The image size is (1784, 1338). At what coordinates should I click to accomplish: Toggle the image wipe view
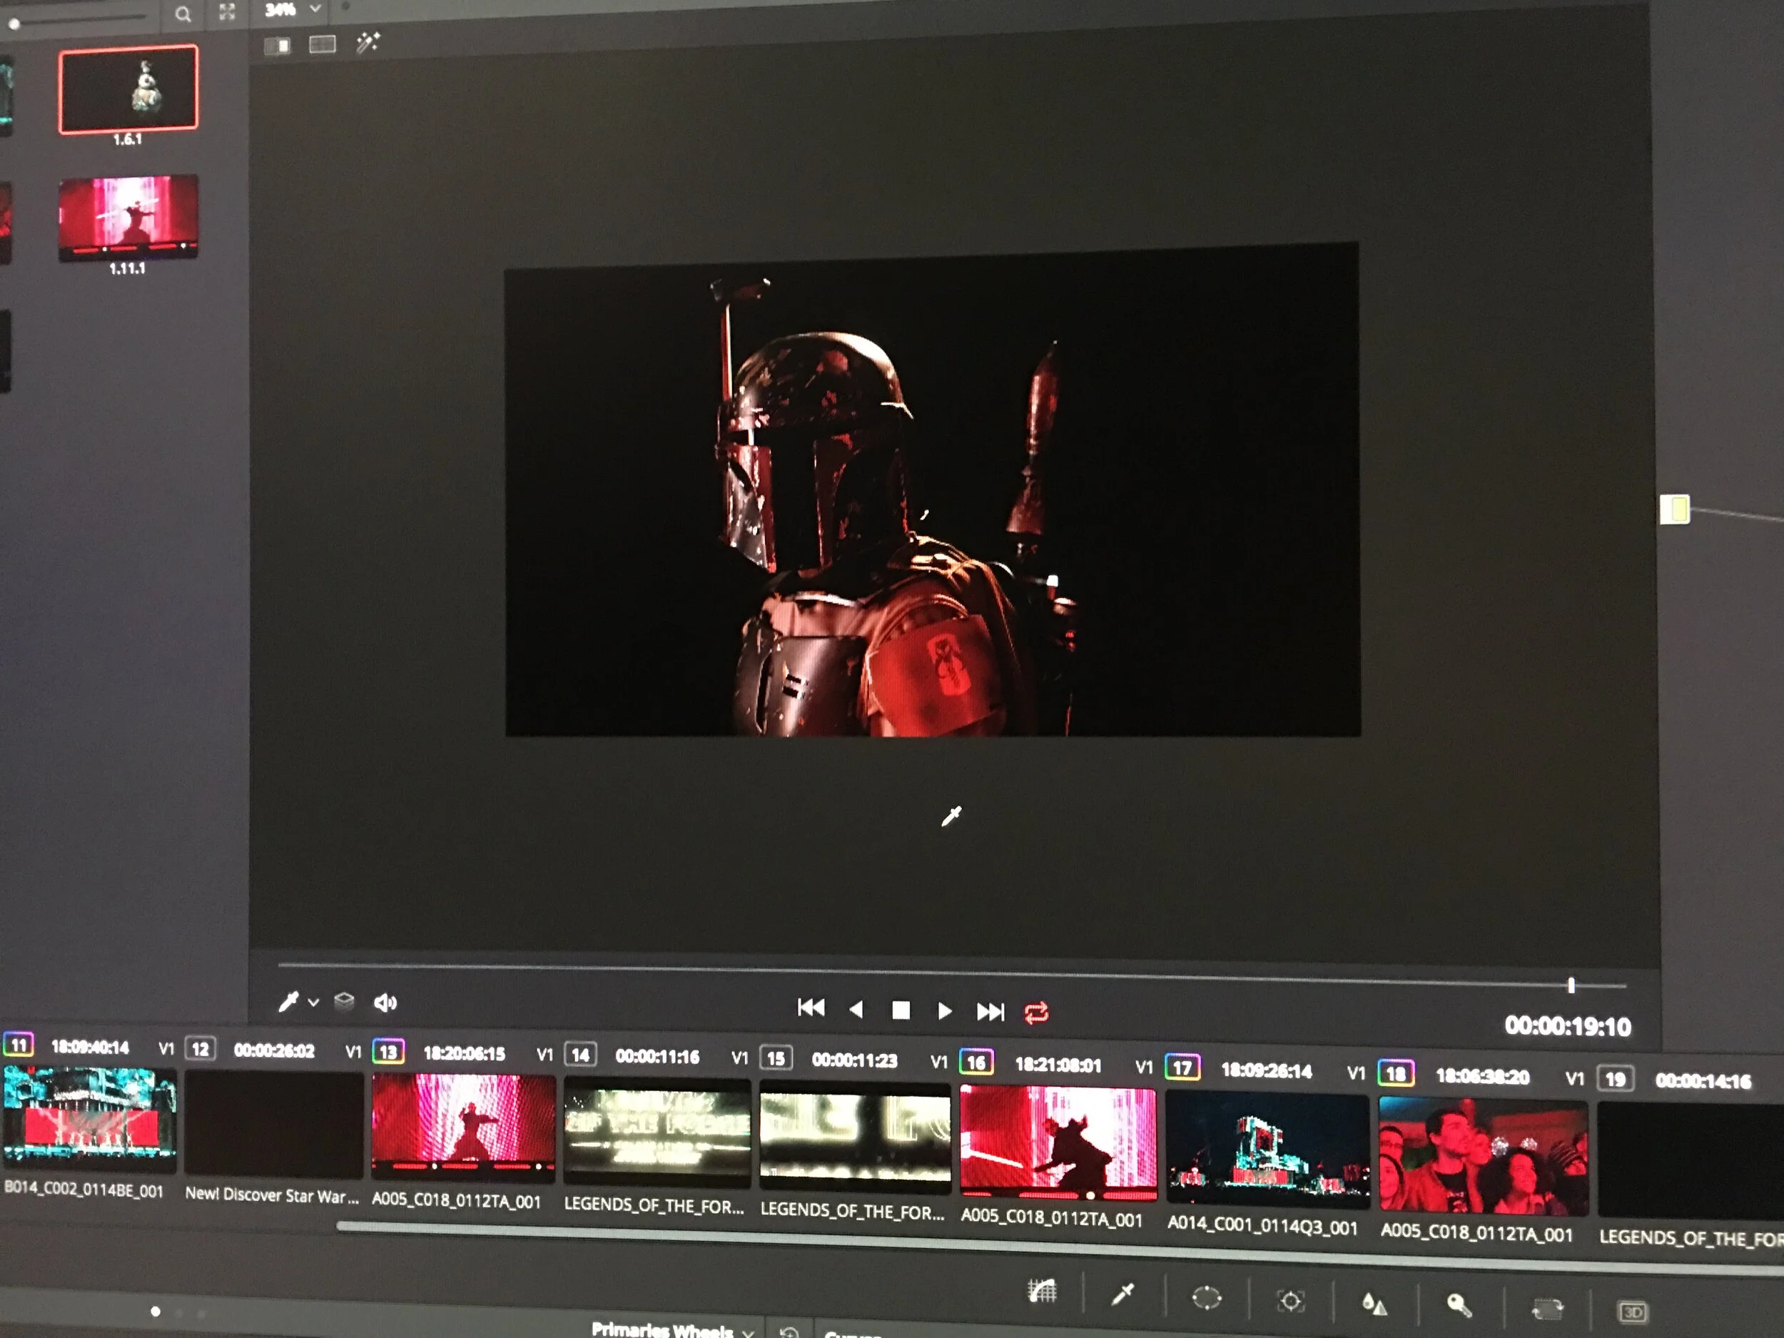tap(278, 46)
